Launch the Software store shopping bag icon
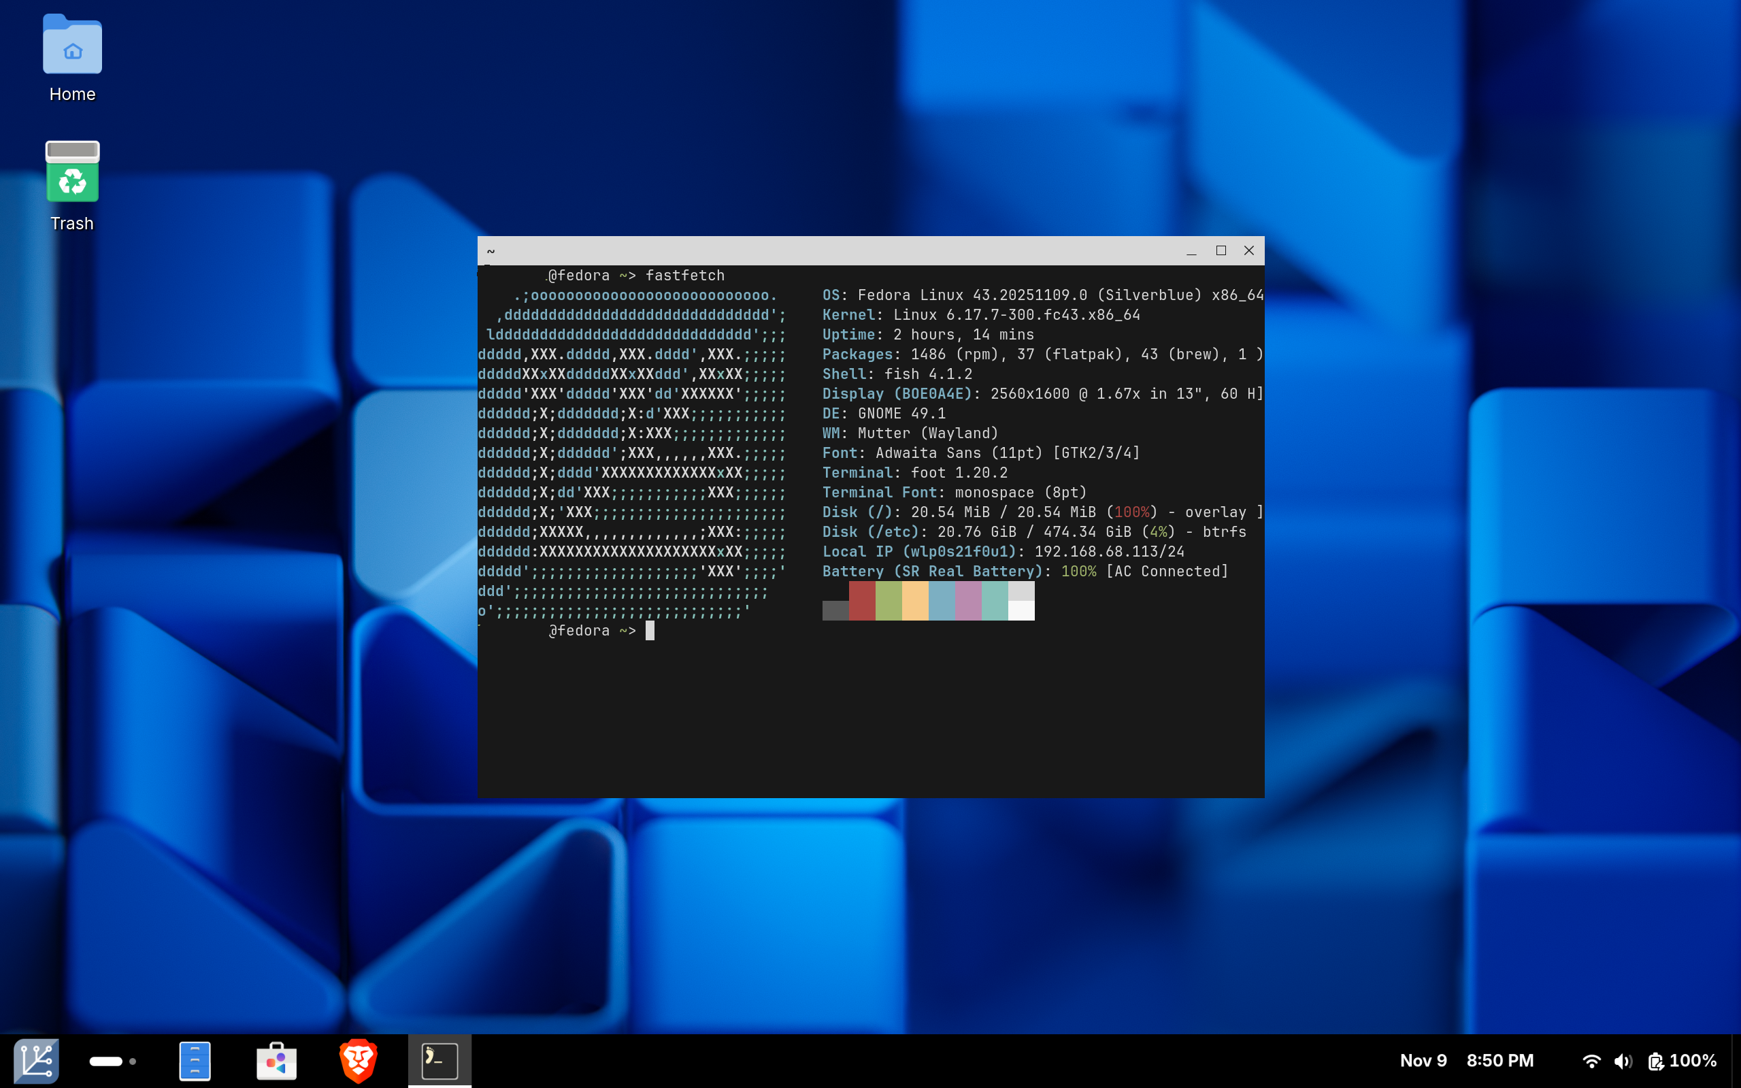This screenshot has height=1088, width=1741. 276,1061
